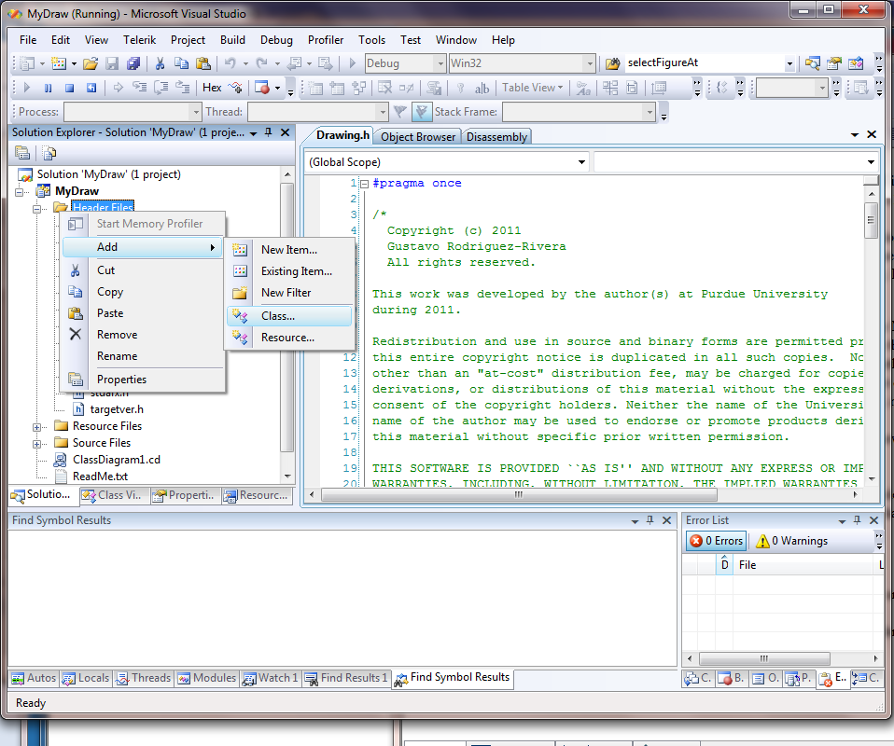This screenshot has width=894, height=746.
Task: Click the Find in Files binoculars icon
Action: [x=612, y=63]
